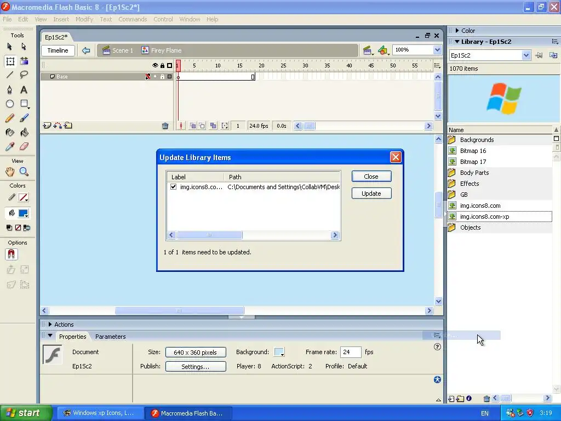Open the Background color dropdown
This screenshot has height=421, width=561.
point(279,352)
